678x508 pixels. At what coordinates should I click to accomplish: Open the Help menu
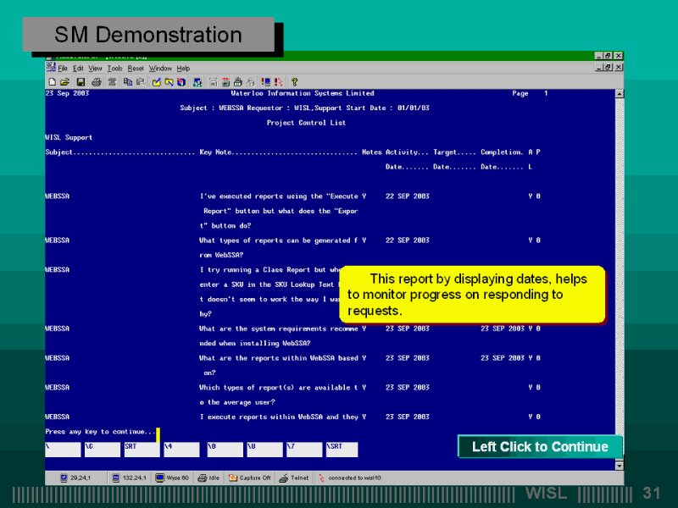click(x=183, y=69)
